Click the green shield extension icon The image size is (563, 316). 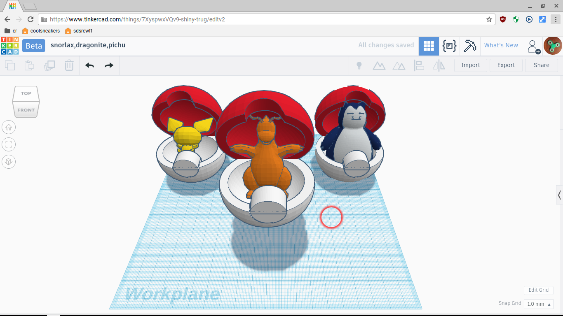tap(516, 19)
